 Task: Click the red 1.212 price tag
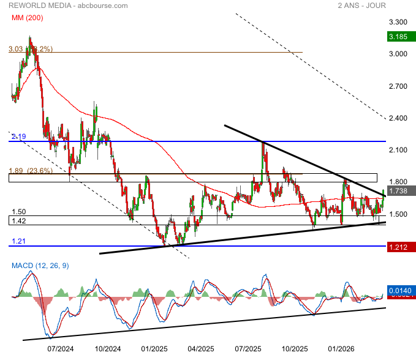pos(401,247)
